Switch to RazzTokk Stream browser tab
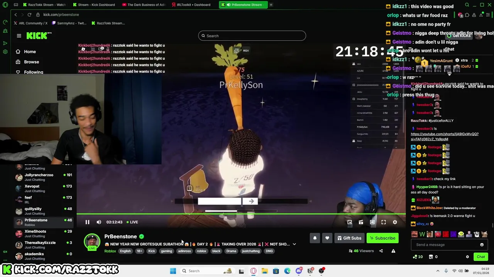 click(x=44, y=5)
